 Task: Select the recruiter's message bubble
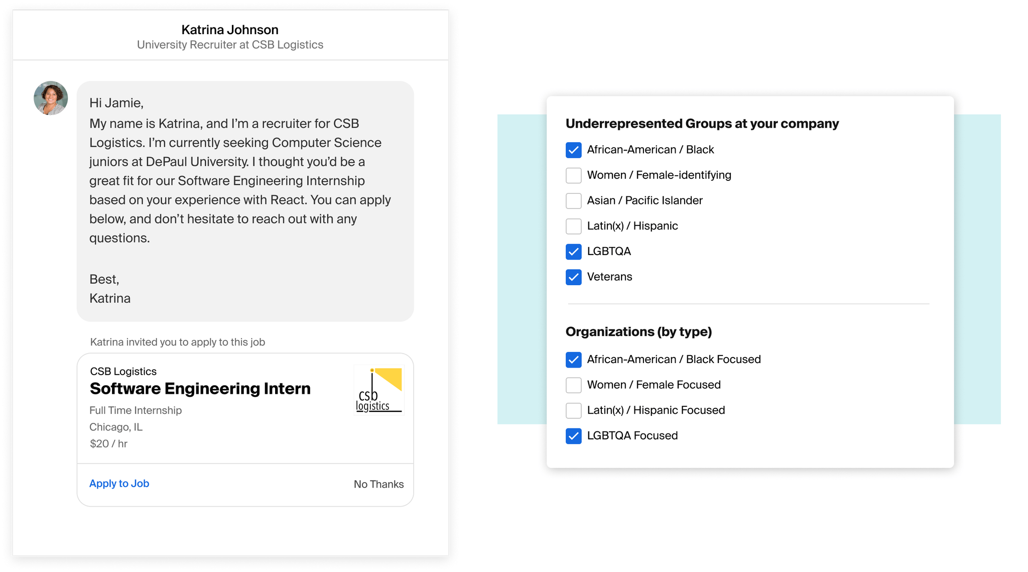245,201
